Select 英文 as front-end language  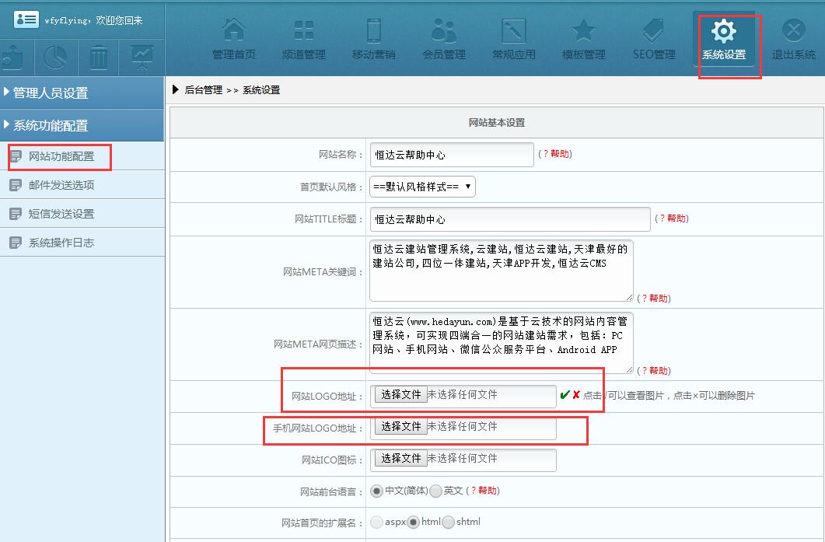pyautogui.click(x=436, y=491)
